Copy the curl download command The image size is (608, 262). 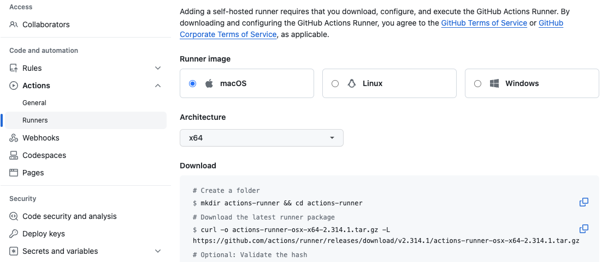(x=584, y=229)
